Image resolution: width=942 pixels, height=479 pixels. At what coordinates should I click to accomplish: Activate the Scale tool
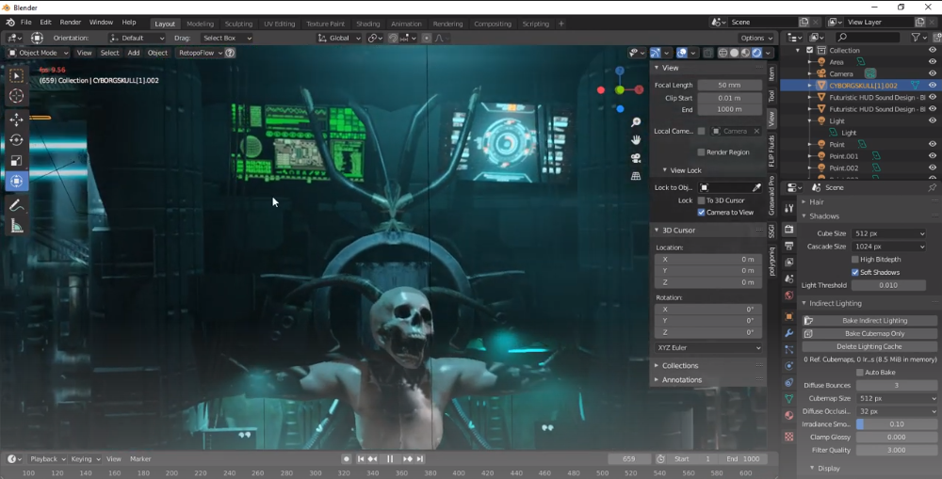coord(16,160)
